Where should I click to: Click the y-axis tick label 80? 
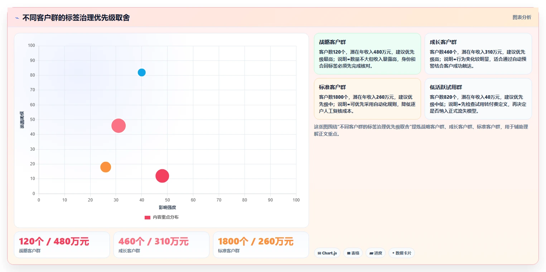point(33,75)
